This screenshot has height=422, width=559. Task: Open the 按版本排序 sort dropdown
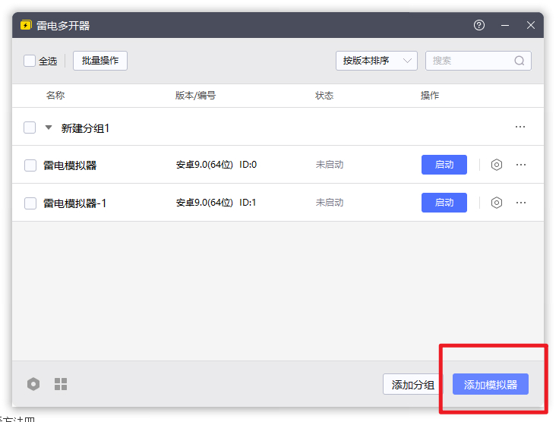point(377,61)
